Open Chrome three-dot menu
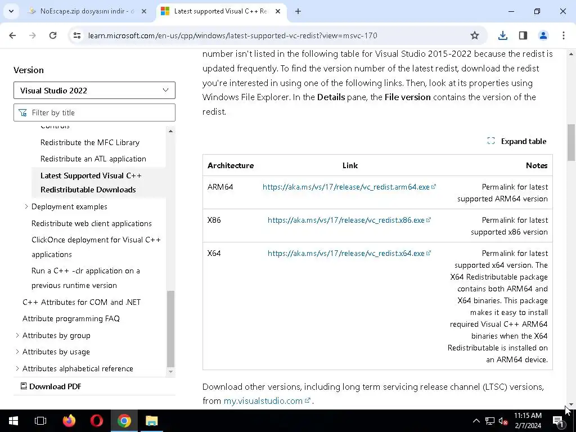This screenshot has width=576, height=432. coord(563,35)
